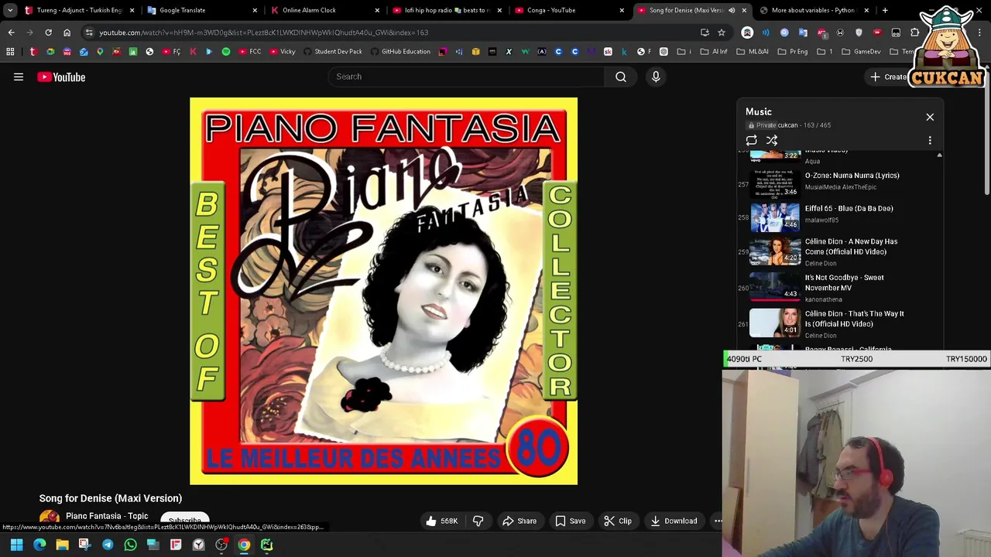Switch to the Tureng - Adjunct tab

[79, 10]
